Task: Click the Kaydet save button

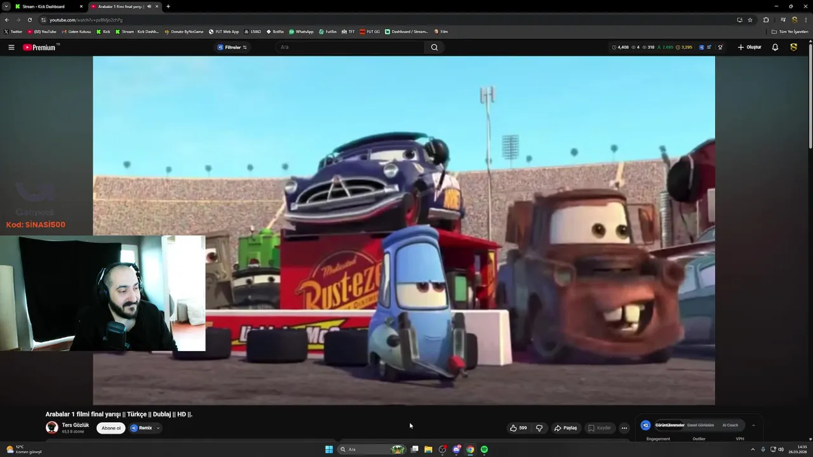Action: click(x=599, y=428)
